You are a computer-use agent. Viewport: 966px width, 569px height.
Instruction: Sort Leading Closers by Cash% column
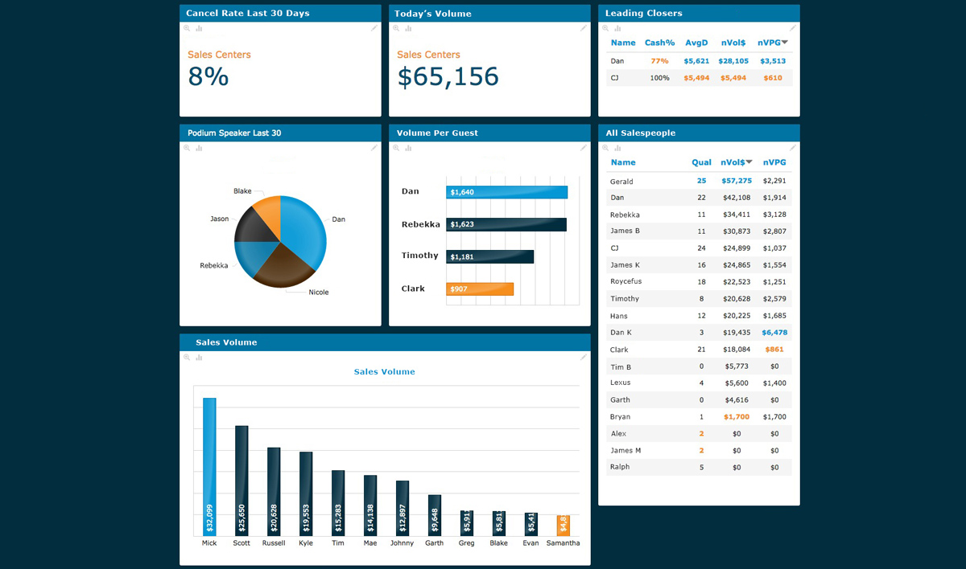(660, 43)
